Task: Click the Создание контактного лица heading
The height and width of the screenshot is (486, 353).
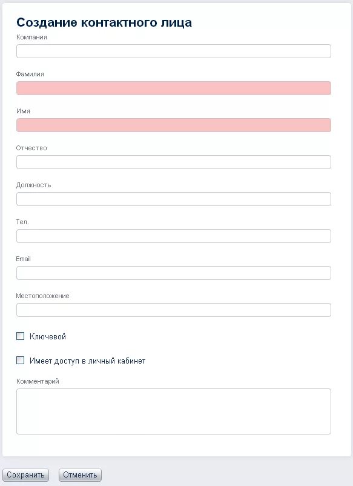Action: point(104,22)
